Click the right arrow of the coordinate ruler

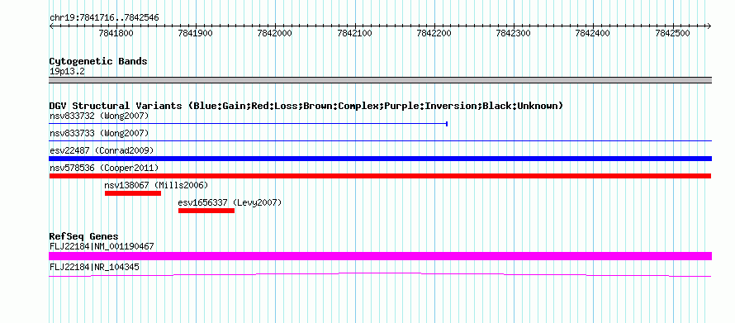coord(709,26)
